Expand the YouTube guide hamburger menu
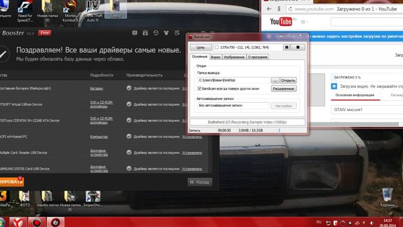This screenshot has height=227, width=403. [304, 22]
